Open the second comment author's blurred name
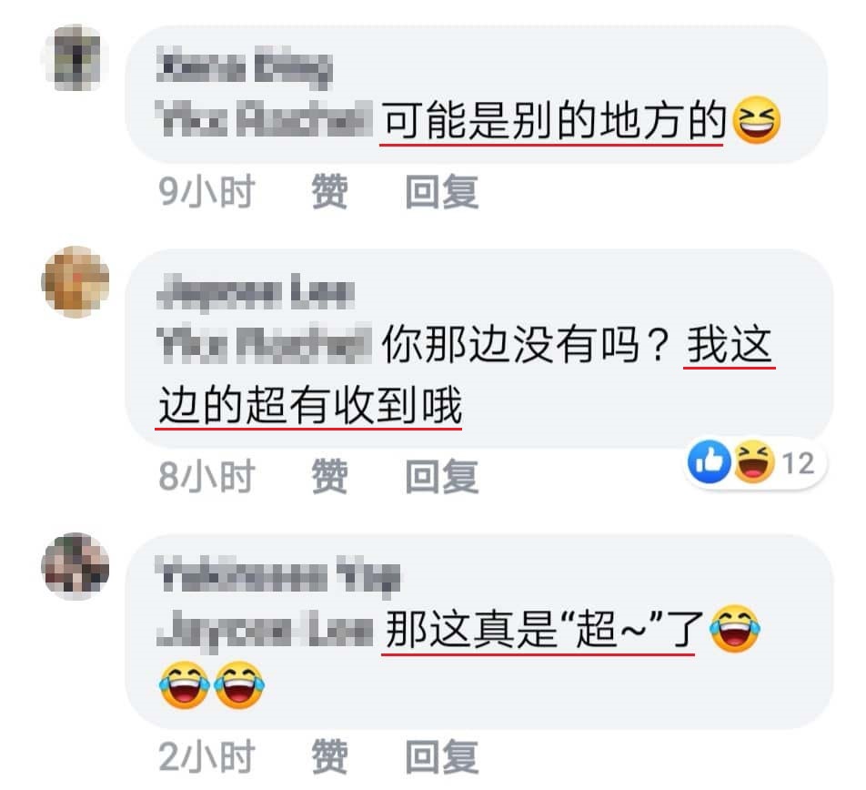Viewport: 866px width, 790px height. (255, 291)
